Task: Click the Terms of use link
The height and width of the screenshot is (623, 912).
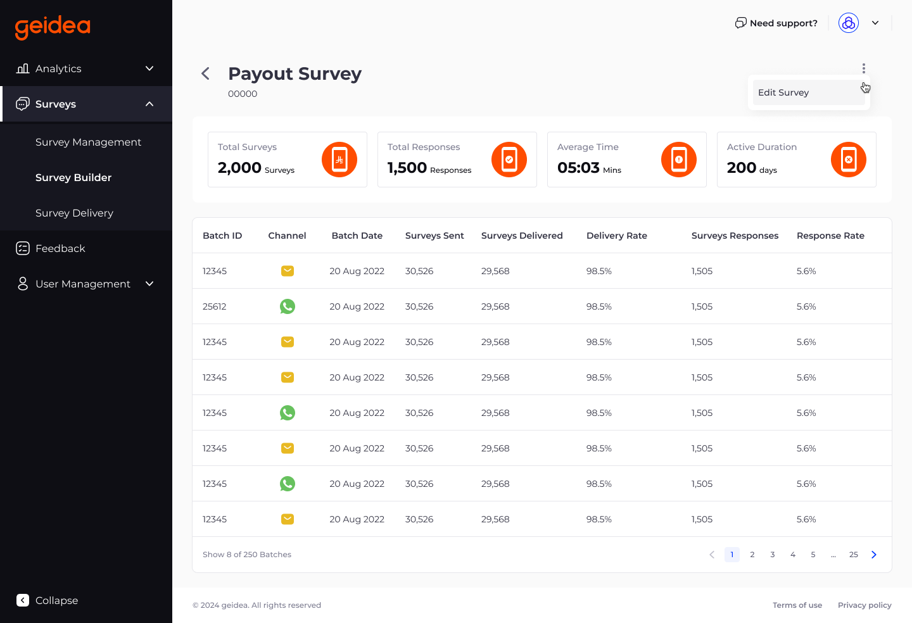Action: [797, 605]
